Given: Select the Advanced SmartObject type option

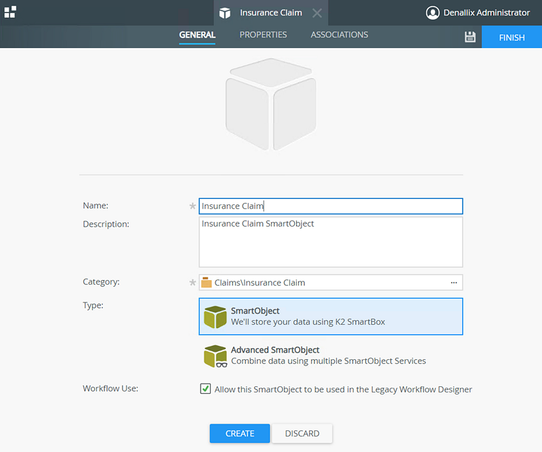Looking at the screenshot, I should pos(328,355).
